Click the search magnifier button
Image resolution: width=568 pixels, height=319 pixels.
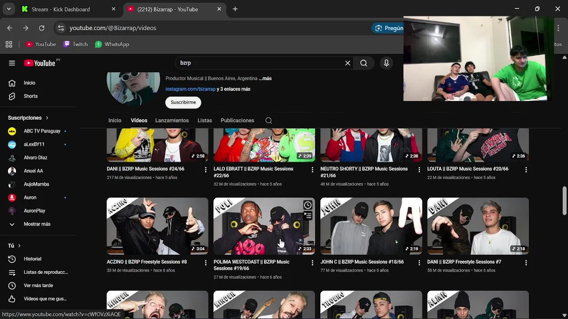[x=364, y=63]
